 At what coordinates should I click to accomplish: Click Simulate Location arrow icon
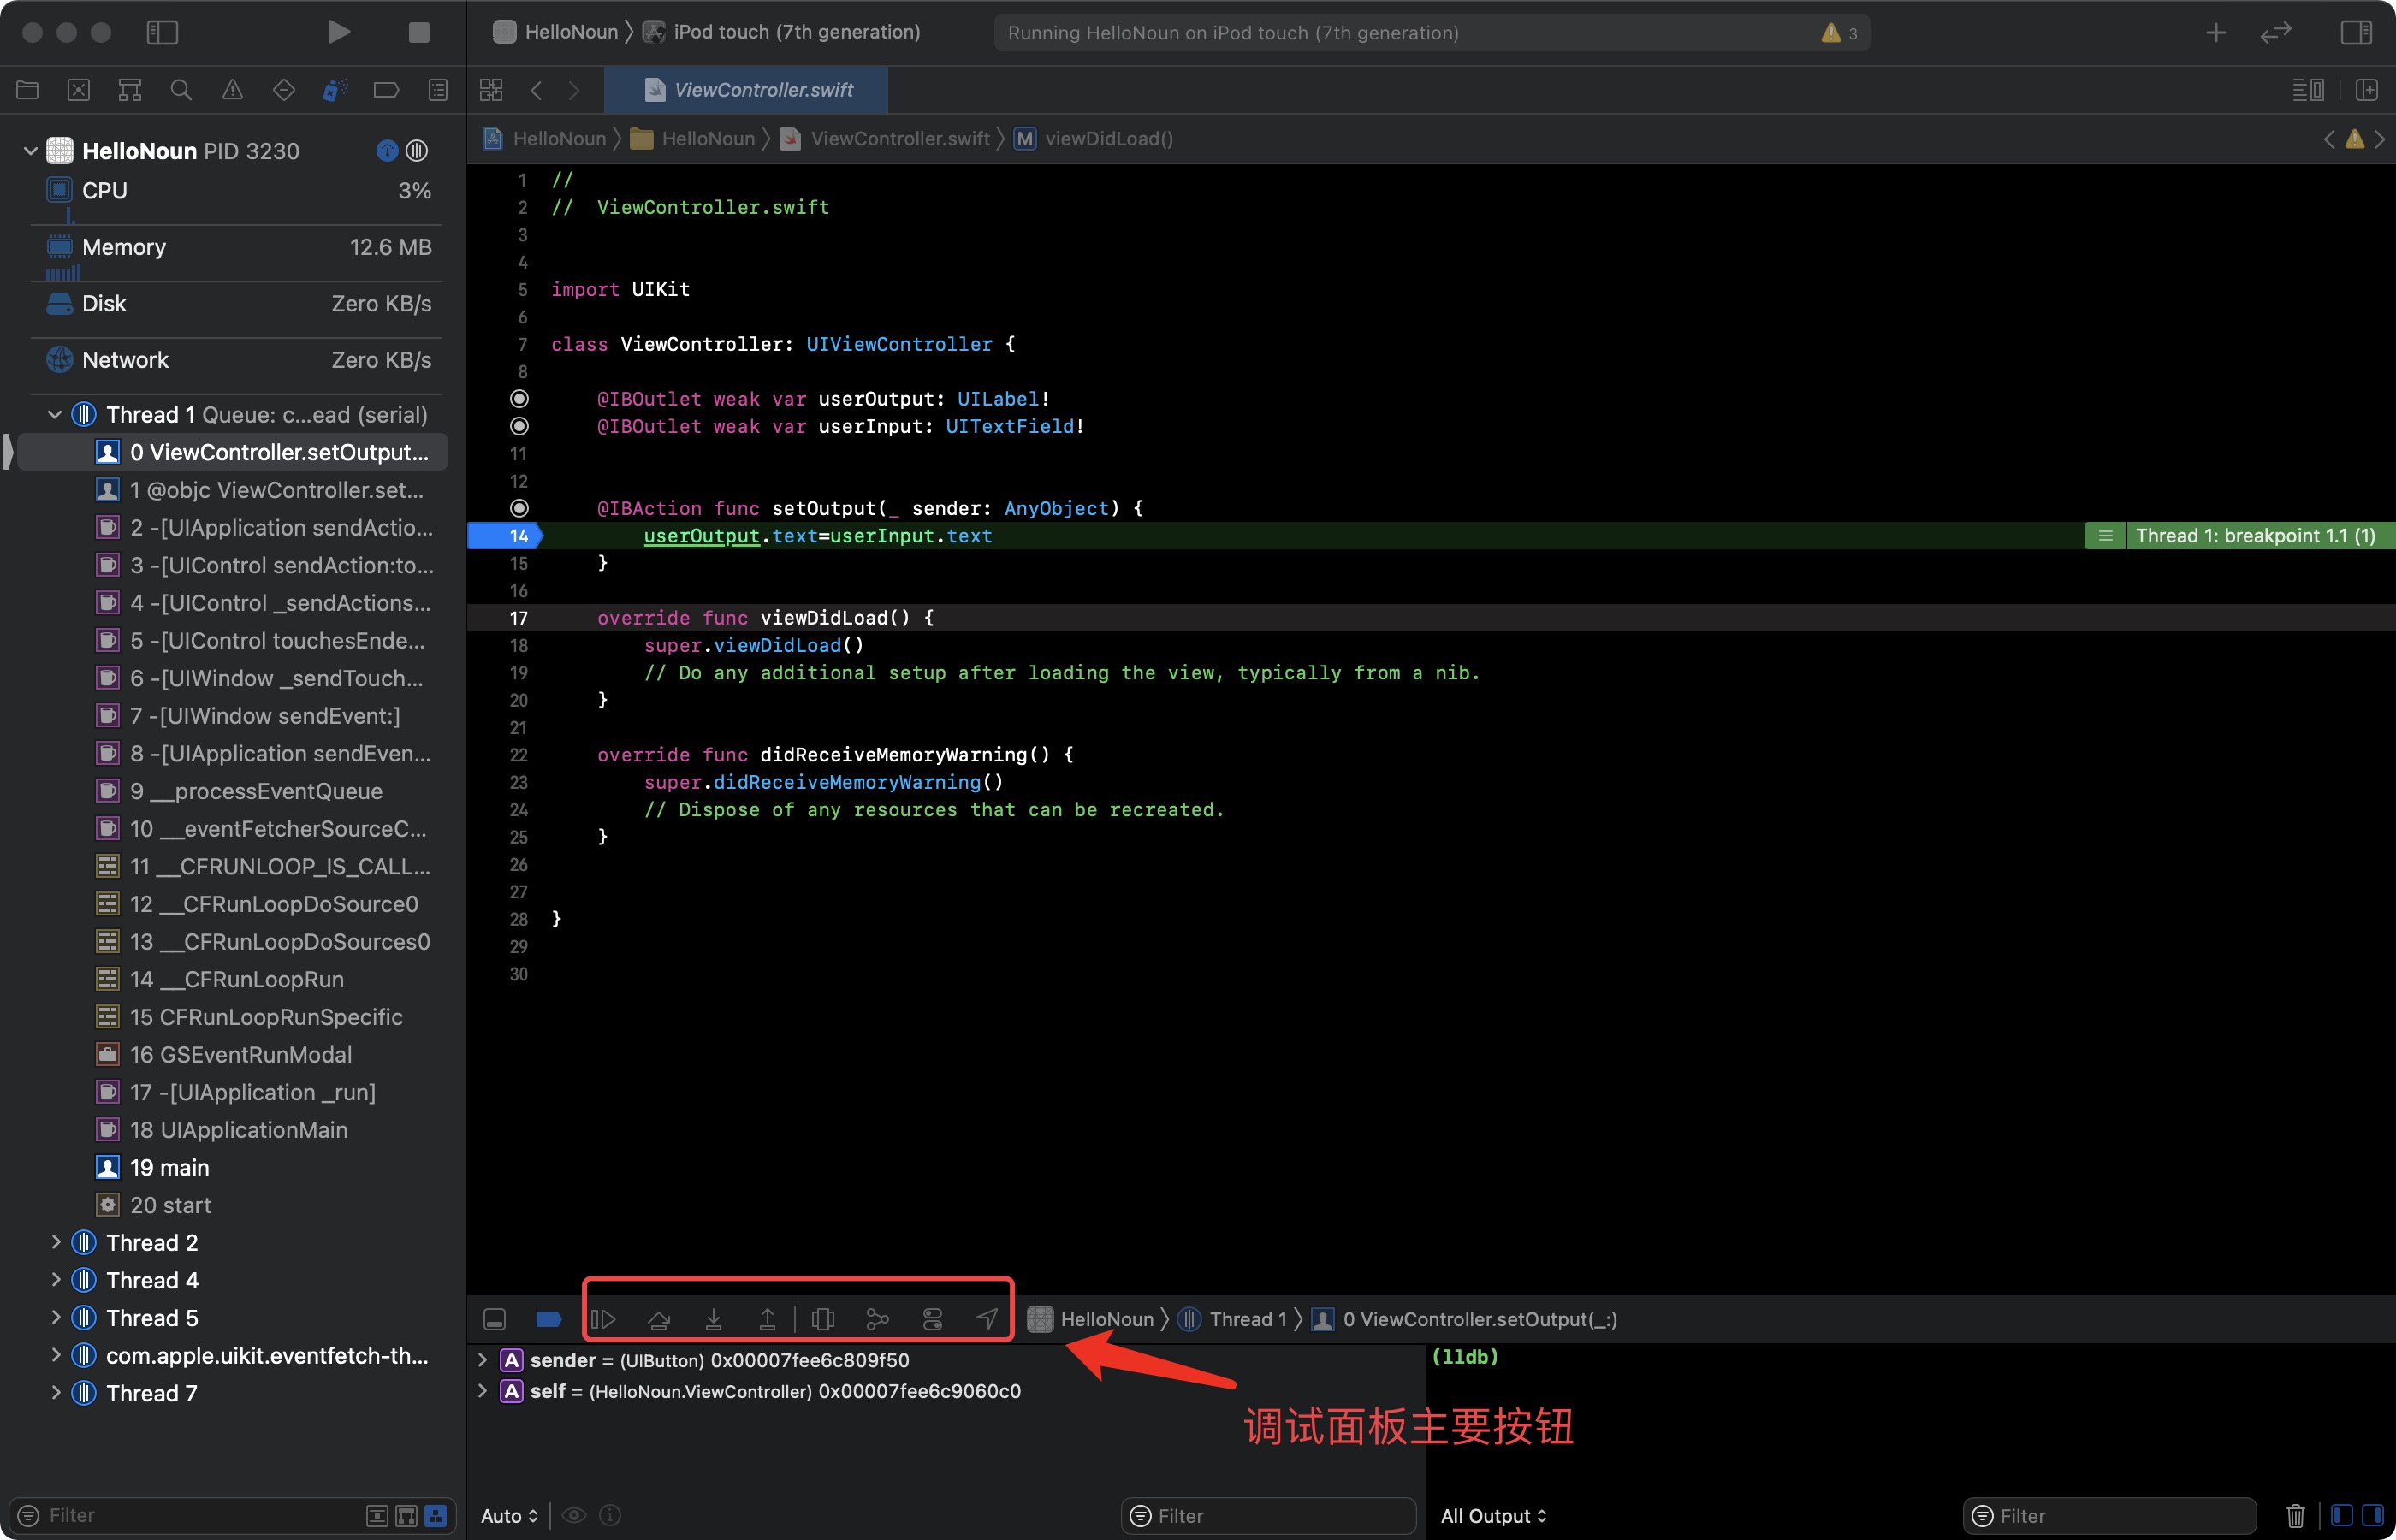coord(987,1319)
